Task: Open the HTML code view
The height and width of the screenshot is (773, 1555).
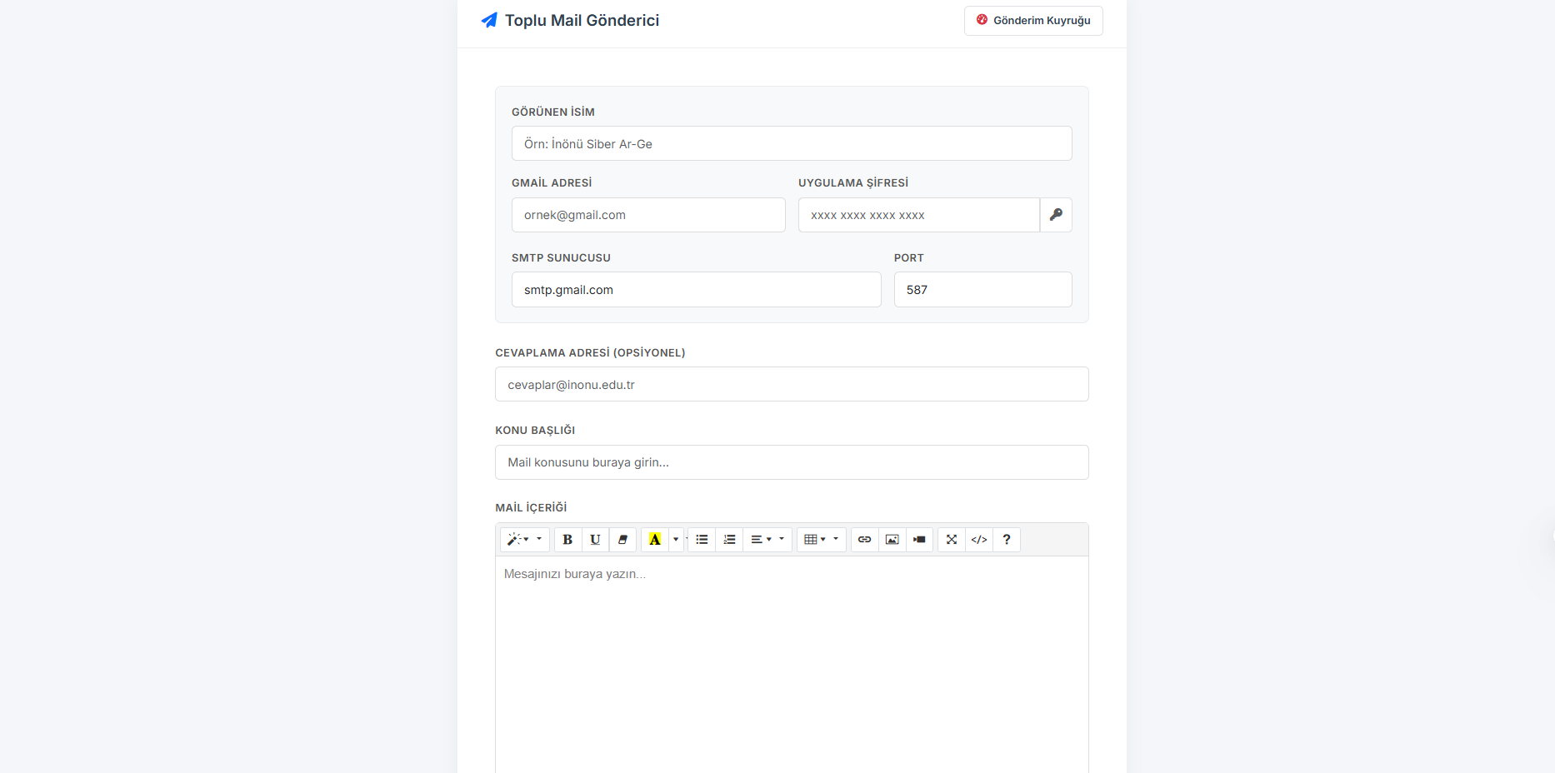Action: tap(978, 540)
